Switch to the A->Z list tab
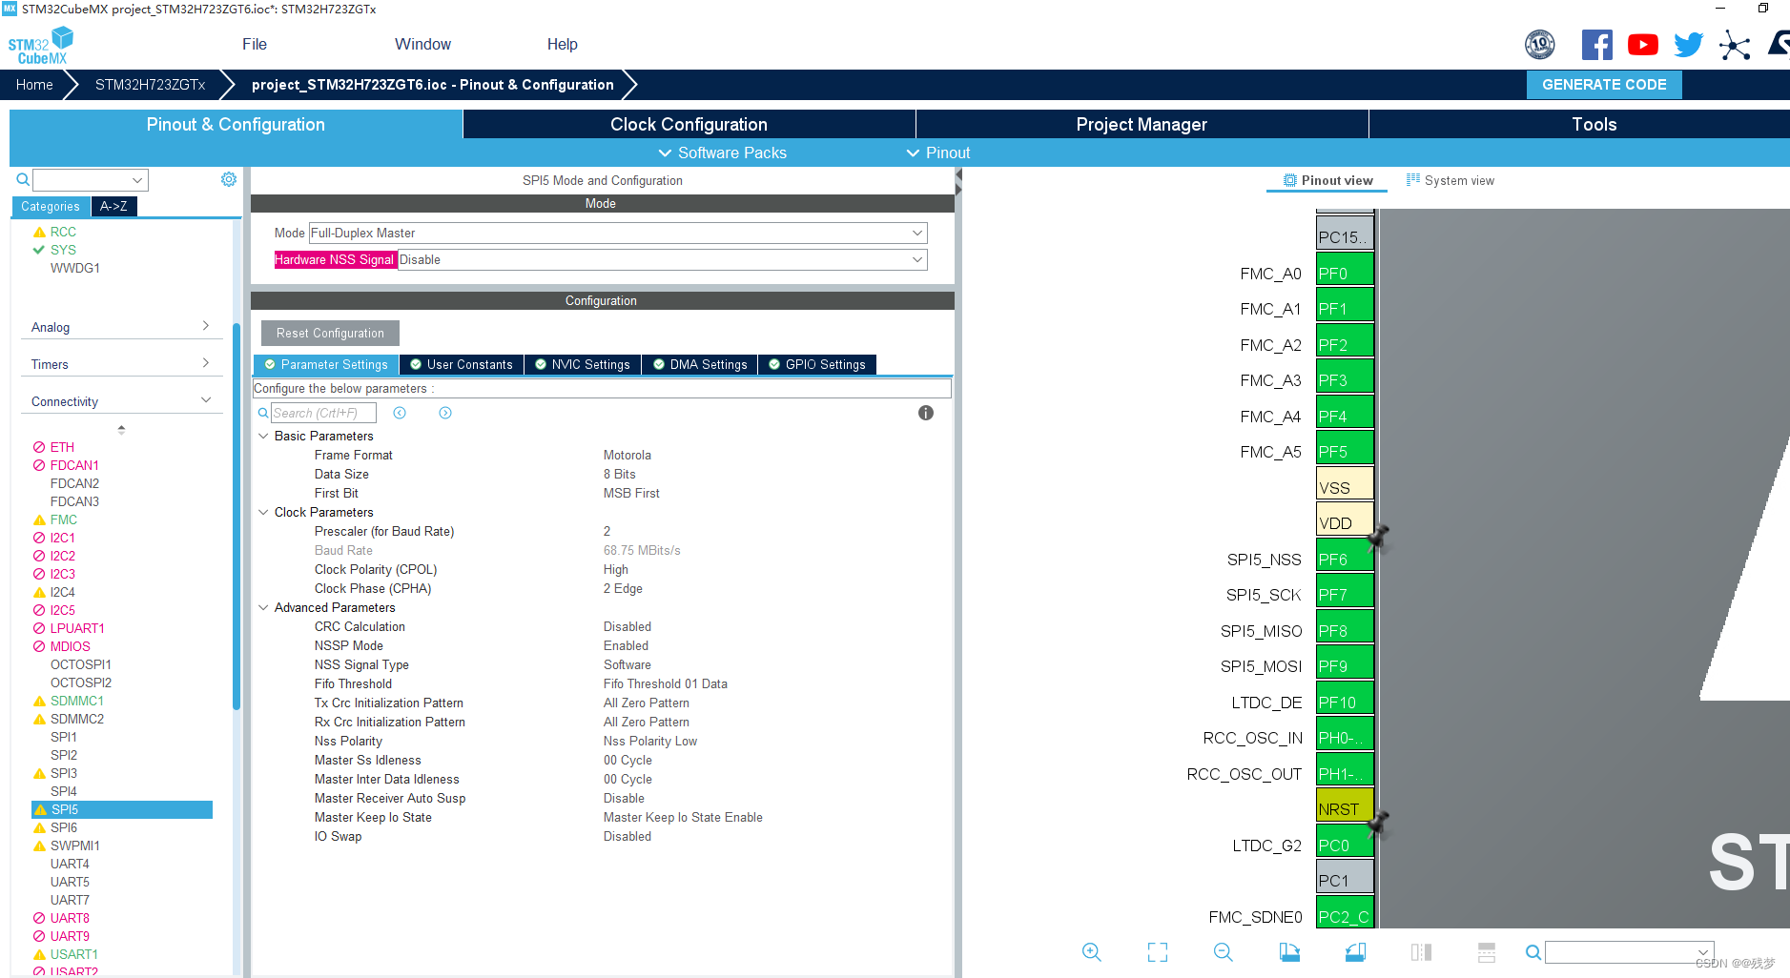1790x978 pixels. (113, 206)
